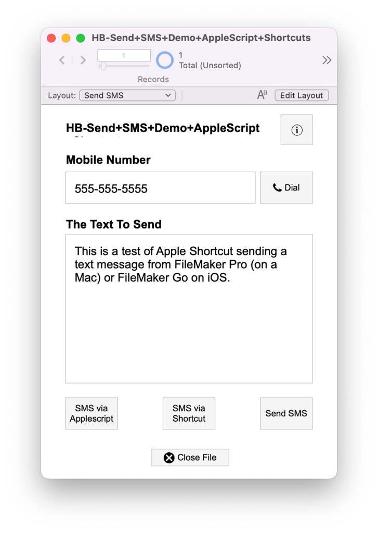This screenshot has height=533, width=378.
Task: Open the formatting bar Aa icon
Action: pos(262,95)
